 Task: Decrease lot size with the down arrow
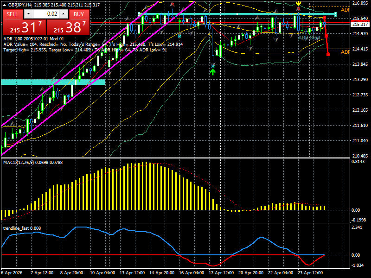click(x=28, y=14)
